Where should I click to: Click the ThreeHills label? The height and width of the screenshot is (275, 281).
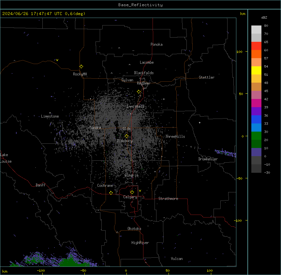click(175, 137)
